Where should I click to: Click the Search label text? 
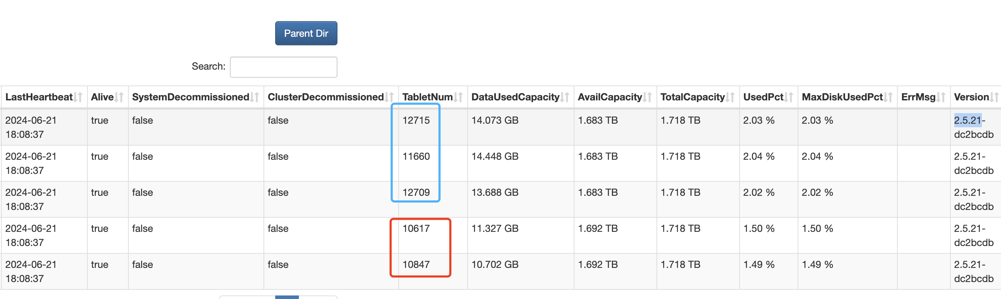click(208, 66)
